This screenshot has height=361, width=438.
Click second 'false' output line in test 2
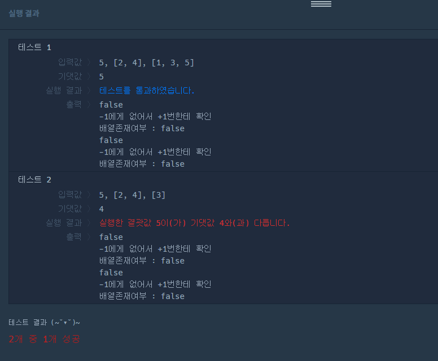coord(111,273)
